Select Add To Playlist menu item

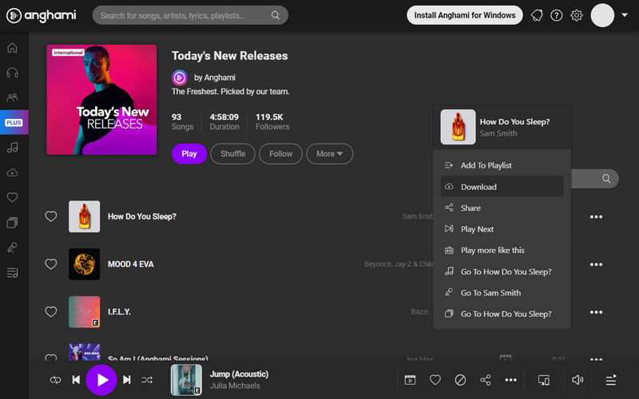502,165
